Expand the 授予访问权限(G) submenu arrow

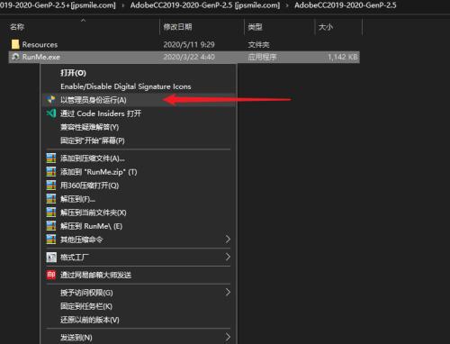point(228,293)
